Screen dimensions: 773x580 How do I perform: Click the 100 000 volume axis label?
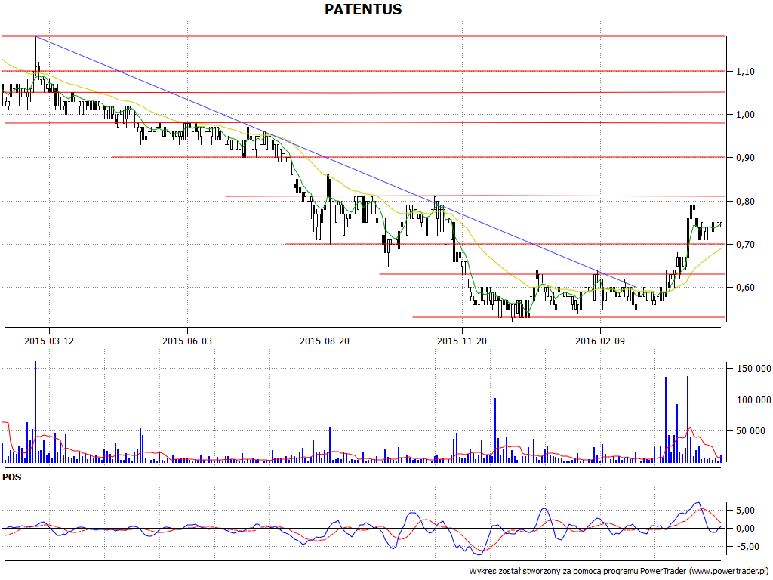tap(753, 400)
